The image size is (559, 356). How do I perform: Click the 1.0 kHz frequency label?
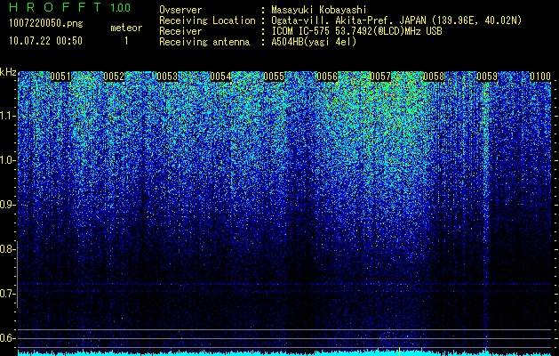(x=7, y=160)
